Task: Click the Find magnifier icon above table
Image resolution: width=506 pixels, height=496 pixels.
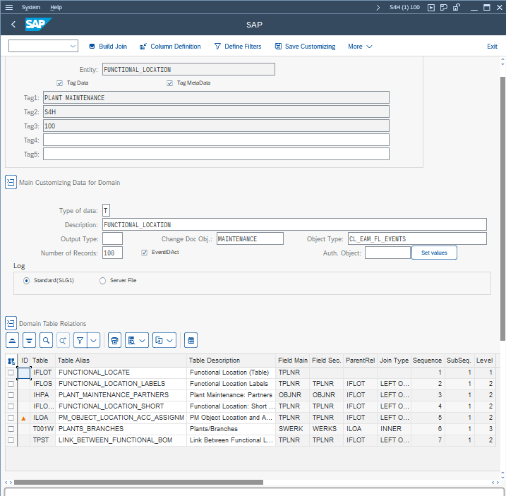Action: (x=46, y=340)
